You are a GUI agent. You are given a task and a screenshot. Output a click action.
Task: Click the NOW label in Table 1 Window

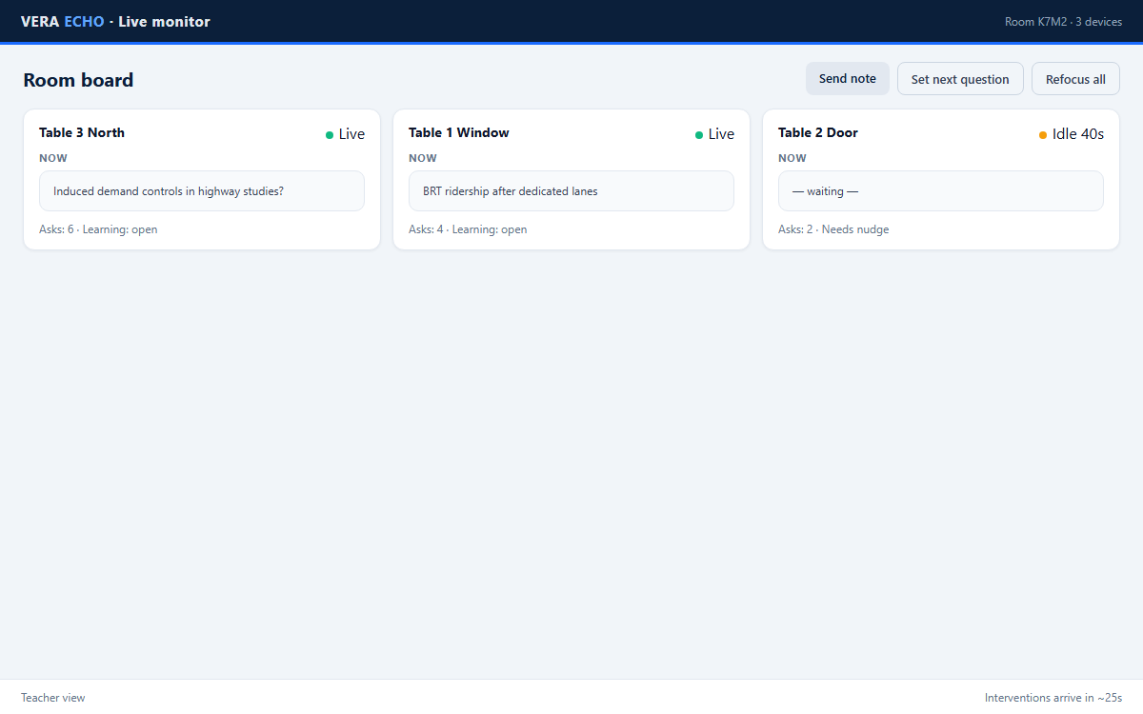click(423, 158)
